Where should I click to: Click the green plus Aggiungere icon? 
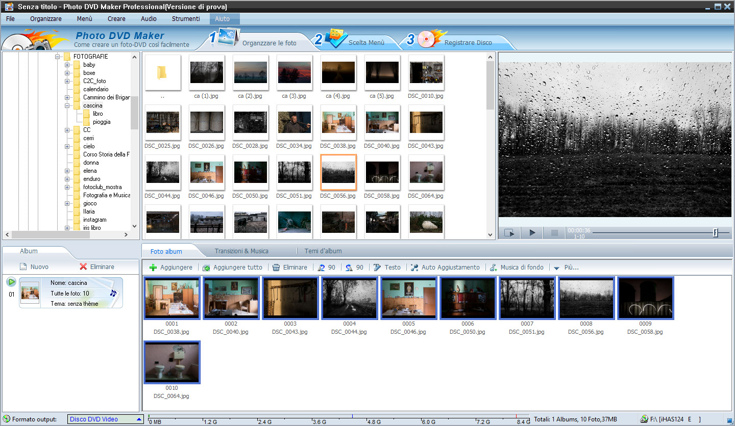click(153, 268)
